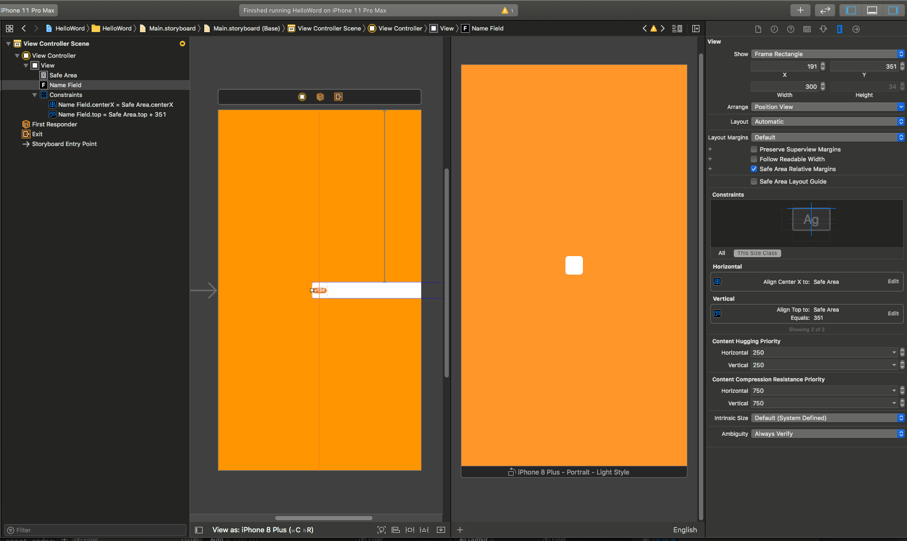
Task: Show the File inspector
Action: click(758, 29)
